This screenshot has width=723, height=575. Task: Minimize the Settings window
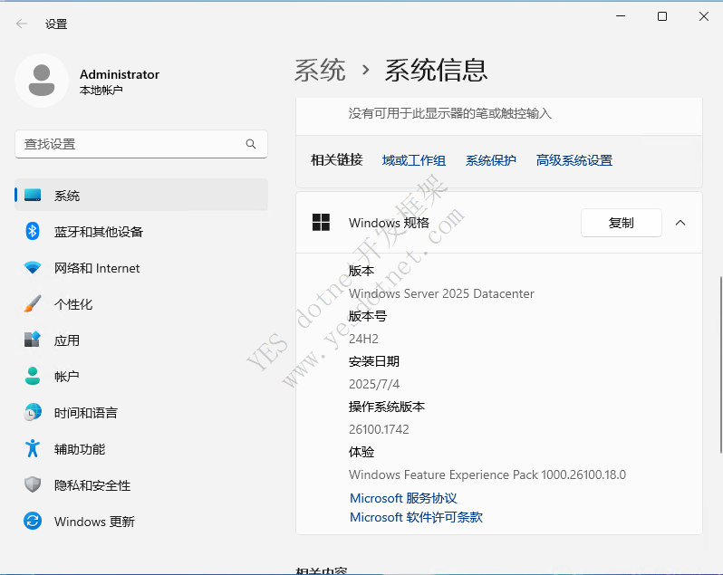pos(621,16)
